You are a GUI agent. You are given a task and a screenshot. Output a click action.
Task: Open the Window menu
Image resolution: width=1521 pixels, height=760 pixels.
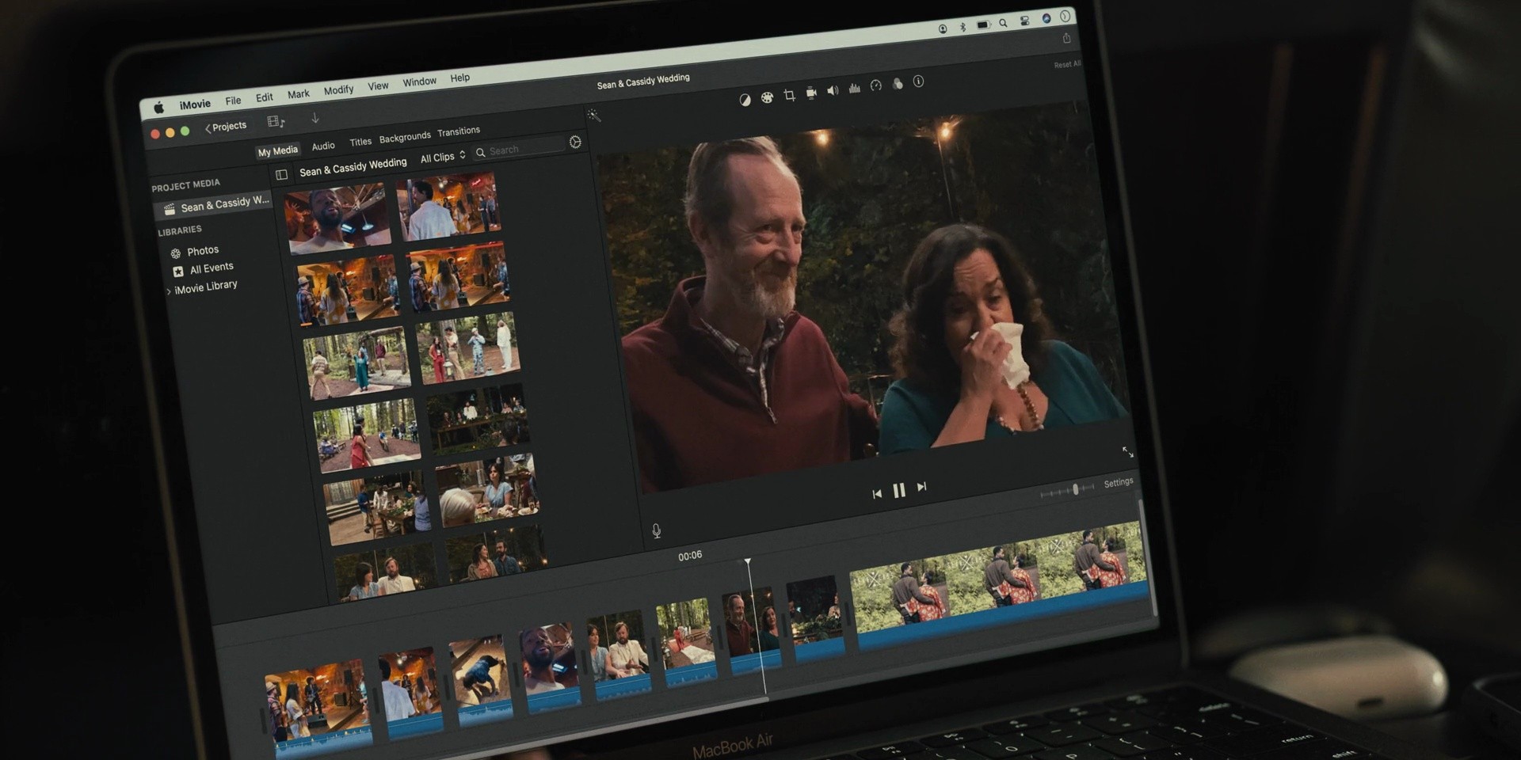419,82
